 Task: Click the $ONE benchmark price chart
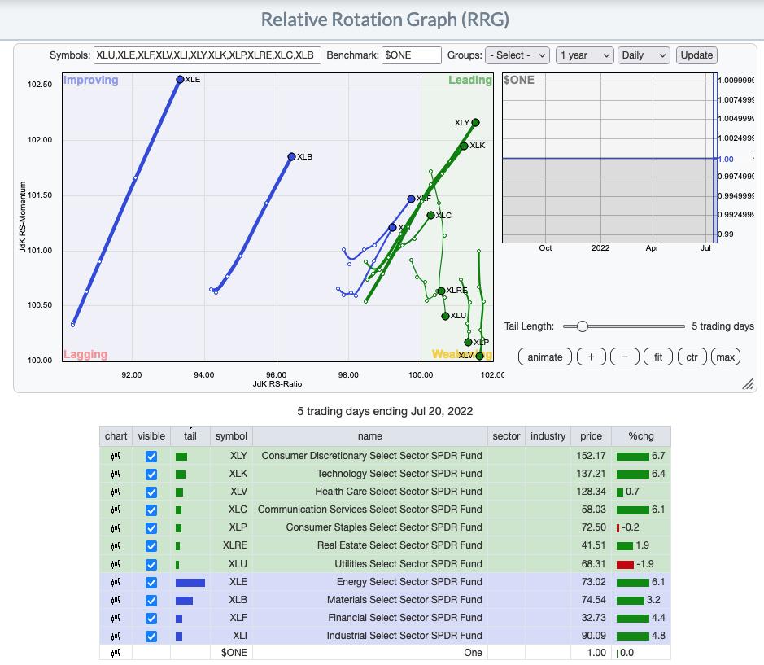pos(609,158)
